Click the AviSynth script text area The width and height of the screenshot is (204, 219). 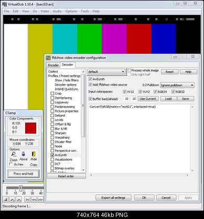tap(139, 139)
